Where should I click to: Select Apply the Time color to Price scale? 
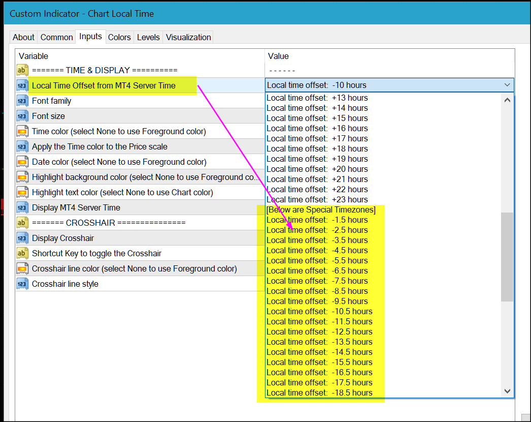coord(140,146)
